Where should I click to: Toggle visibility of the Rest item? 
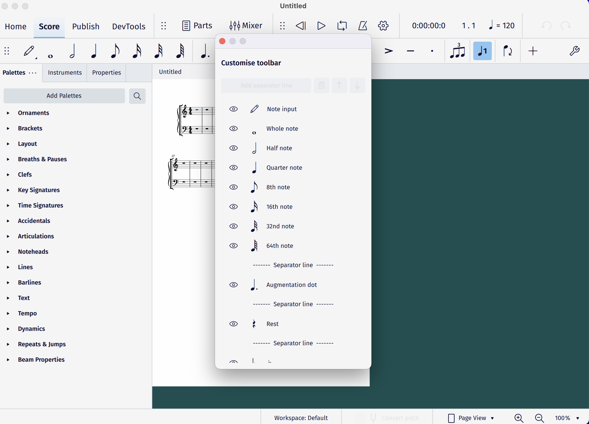[x=234, y=324]
